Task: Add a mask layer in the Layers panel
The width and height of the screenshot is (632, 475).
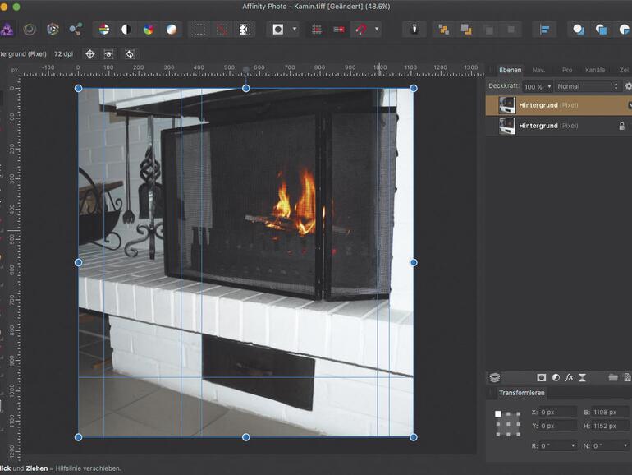Action: 541,377
